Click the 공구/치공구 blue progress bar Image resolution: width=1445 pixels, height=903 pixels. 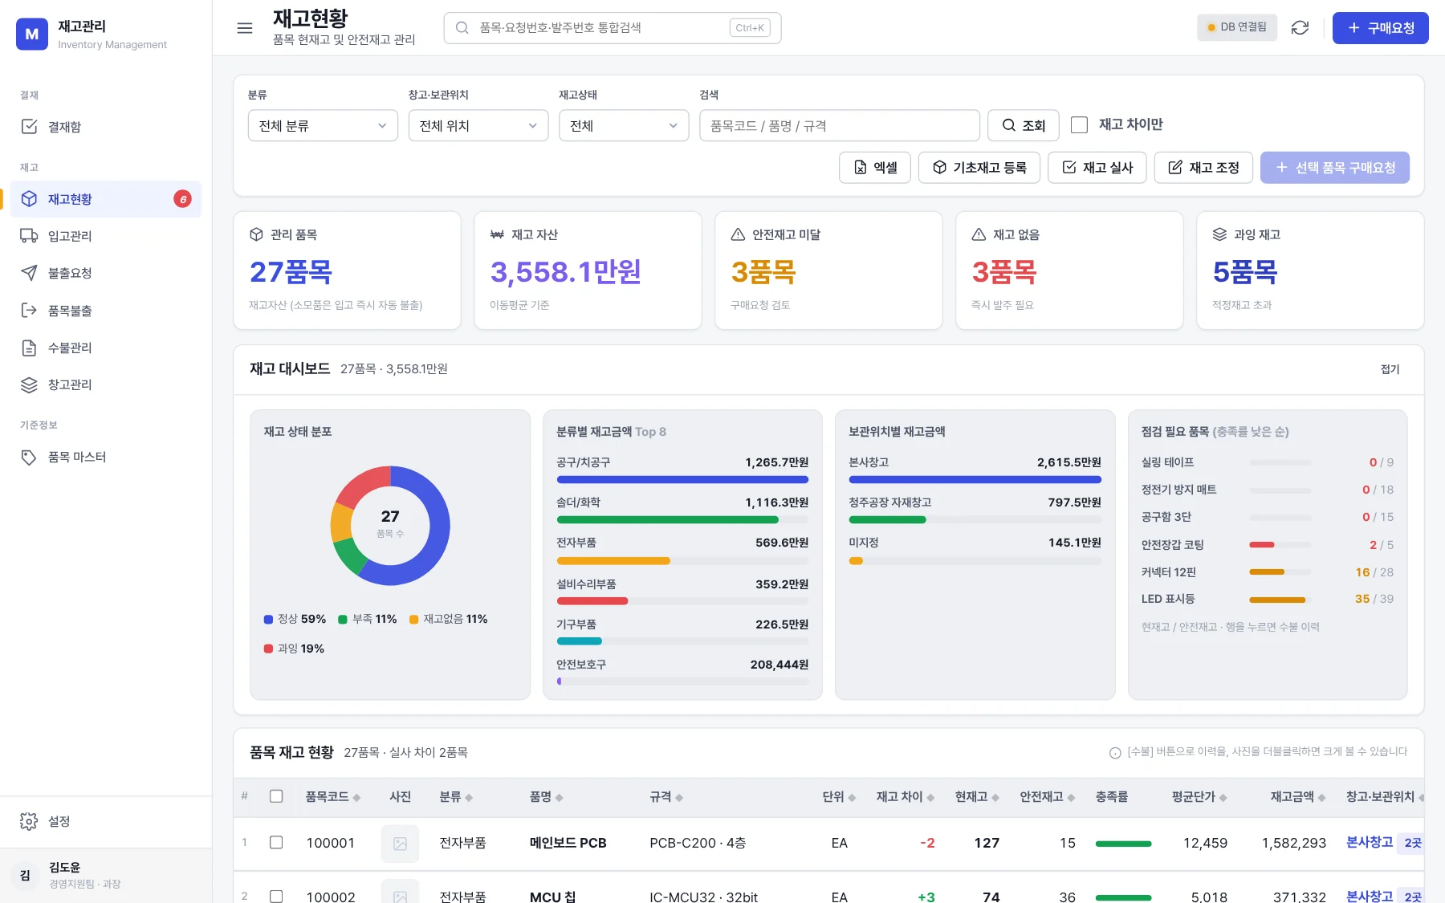[682, 480]
